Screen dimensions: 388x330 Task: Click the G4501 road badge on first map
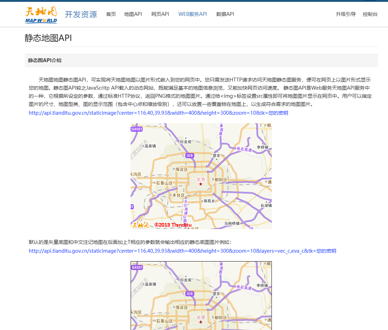137,129
